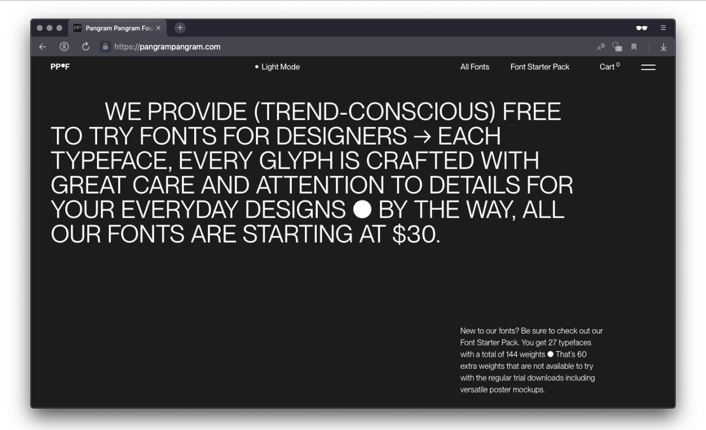
Task: Open the Font Starter Pack link
Action: coord(540,67)
